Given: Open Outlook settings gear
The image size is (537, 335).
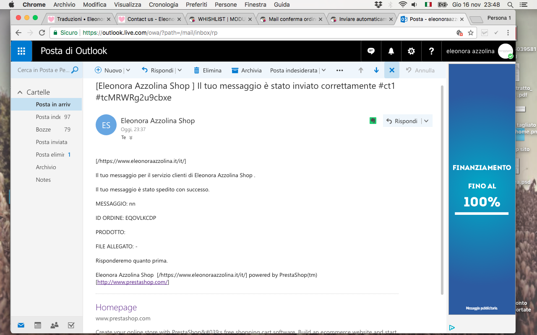Looking at the screenshot, I should tap(411, 51).
